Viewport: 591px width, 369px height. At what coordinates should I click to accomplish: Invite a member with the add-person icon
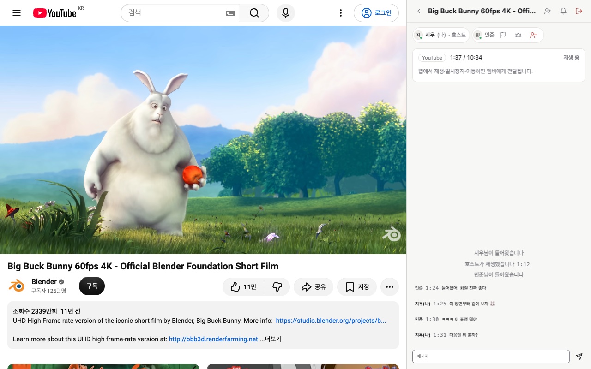coord(548,11)
